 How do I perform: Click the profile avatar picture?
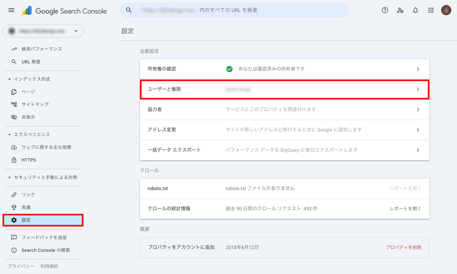(446, 10)
